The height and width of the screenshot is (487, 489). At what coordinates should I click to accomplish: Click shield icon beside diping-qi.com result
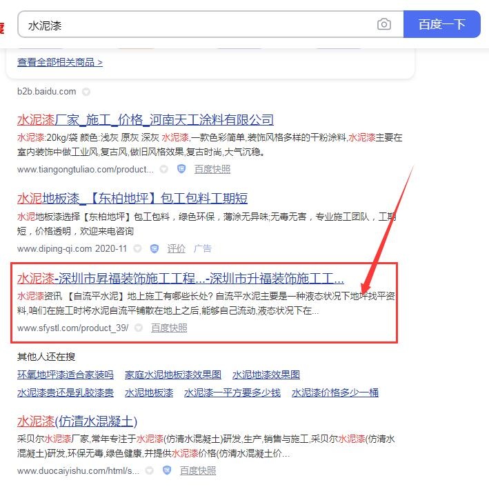coord(154,248)
